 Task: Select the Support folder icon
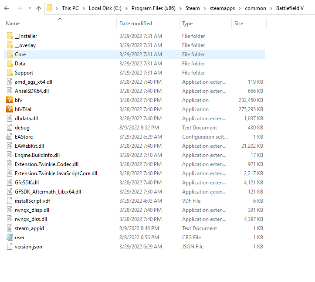click(x=10, y=72)
